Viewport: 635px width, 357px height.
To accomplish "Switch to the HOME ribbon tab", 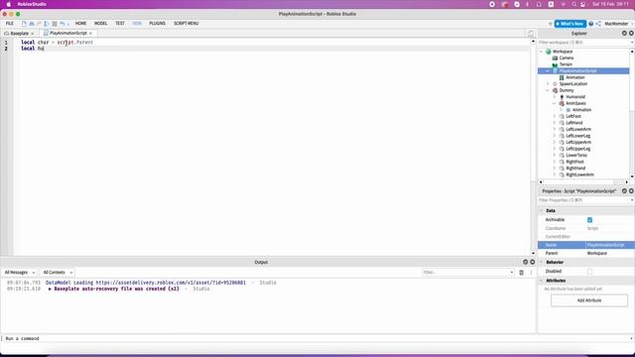I will [80, 24].
